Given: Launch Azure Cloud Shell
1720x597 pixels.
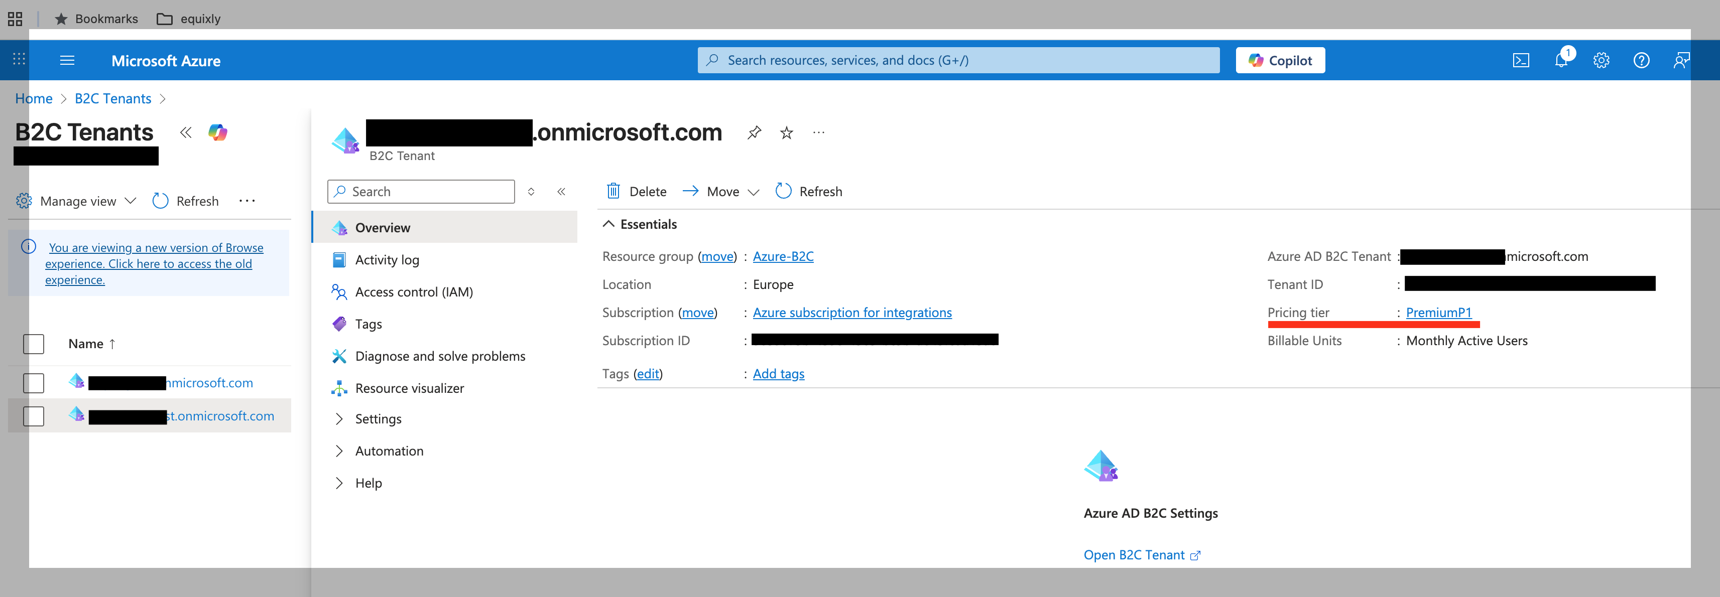Looking at the screenshot, I should (x=1521, y=61).
